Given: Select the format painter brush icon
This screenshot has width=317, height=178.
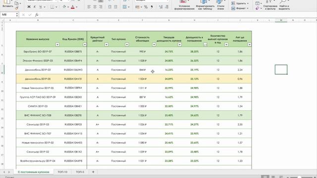Looking at the screenshot, I should (x=16, y=8).
